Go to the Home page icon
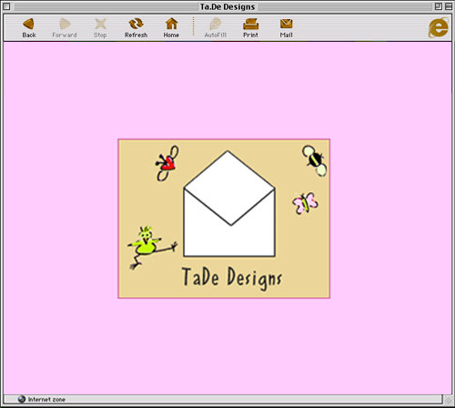Screen dimensions: 455x408 tap(171, 27)
